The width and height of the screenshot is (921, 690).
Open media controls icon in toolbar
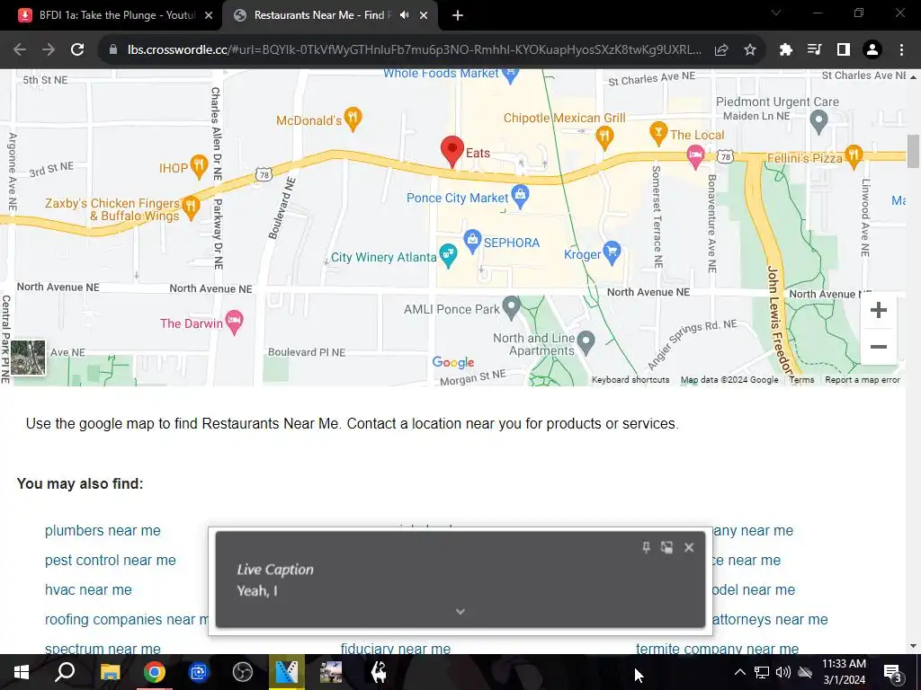point(815,50)
